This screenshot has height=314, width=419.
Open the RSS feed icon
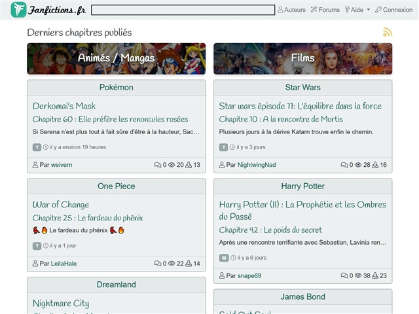point(388,32)
